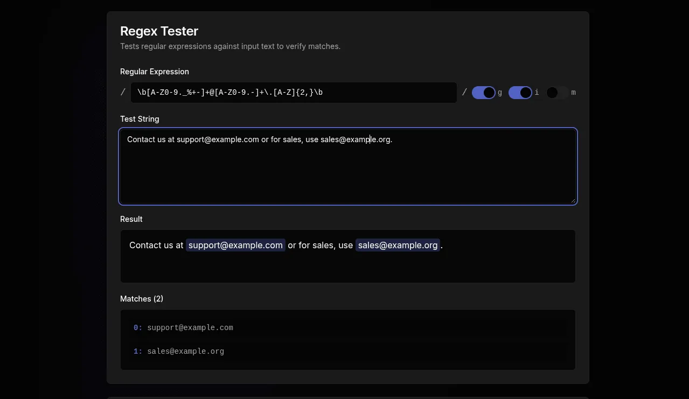Toggle the global (g) flag switch

click(x=483, y=92)
